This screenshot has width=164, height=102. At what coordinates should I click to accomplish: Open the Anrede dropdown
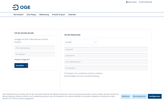(x=81, y=42)
